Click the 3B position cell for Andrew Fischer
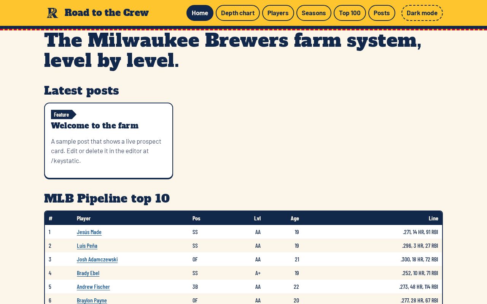This screenshot has width=487, height=304. (195, 287)
